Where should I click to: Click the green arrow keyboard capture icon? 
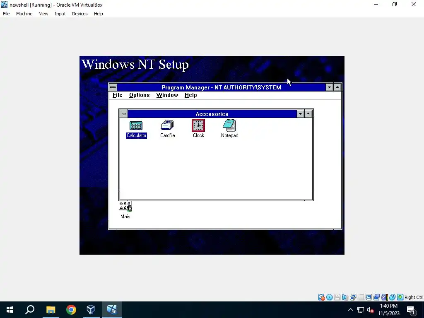(x=400, y=297)
